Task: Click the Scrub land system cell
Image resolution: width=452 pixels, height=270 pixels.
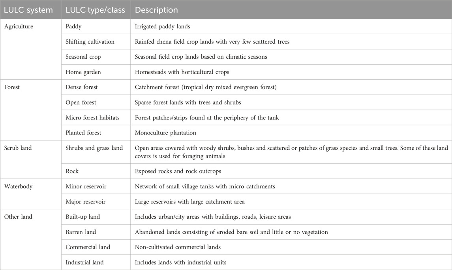Action: pyautogui.click(x=30, y=160)
